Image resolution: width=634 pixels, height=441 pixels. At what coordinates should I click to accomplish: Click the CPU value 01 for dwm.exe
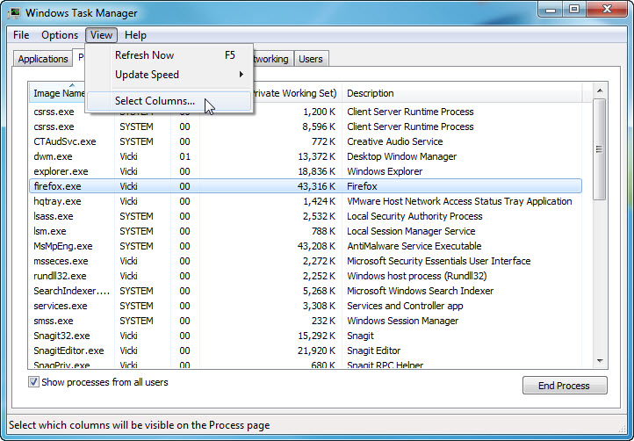(184, 156)
